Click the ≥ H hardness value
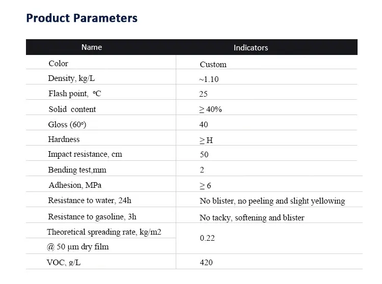The image size is (382, 284). 206,140
